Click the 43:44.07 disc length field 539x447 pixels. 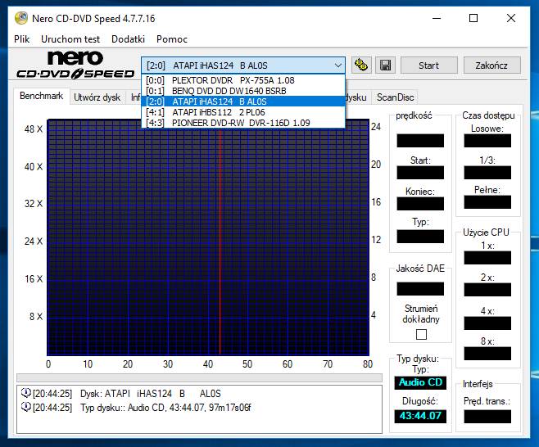420,416
